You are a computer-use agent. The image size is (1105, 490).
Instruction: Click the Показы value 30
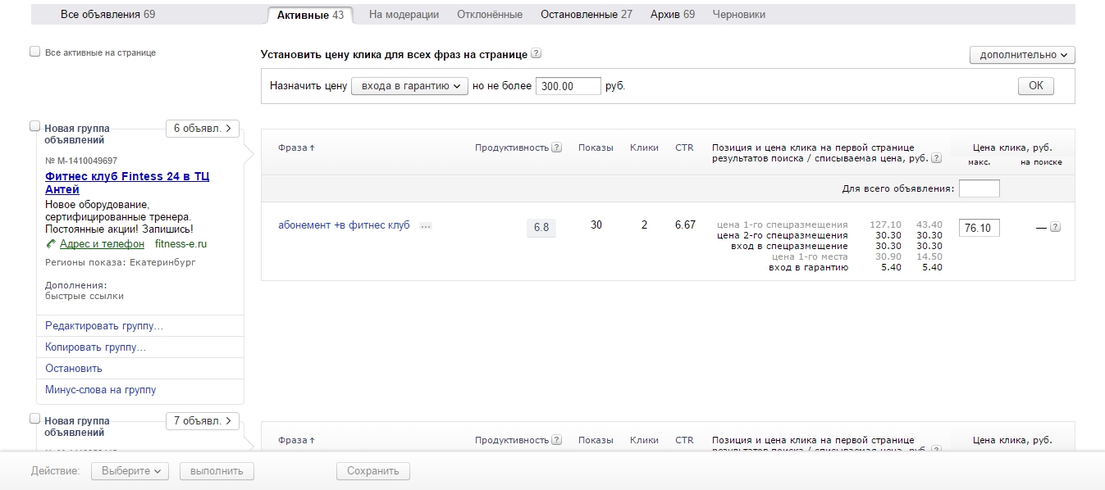click(x=596, y=225)
